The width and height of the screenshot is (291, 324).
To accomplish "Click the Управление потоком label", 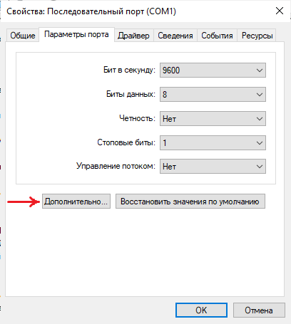I will click(116, 166).
